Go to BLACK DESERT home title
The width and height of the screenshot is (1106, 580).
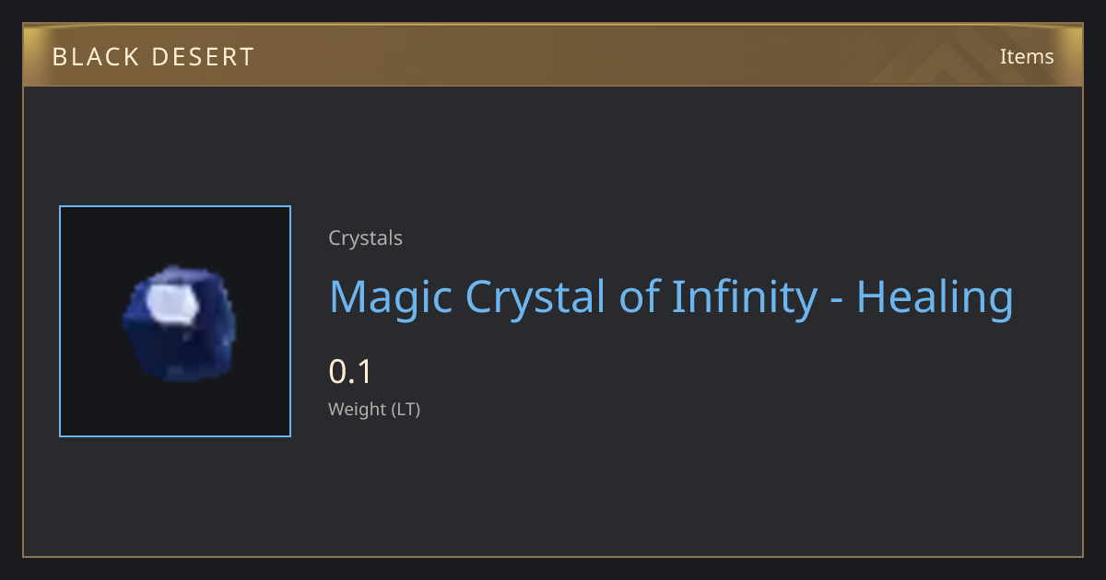click(153, 57)
